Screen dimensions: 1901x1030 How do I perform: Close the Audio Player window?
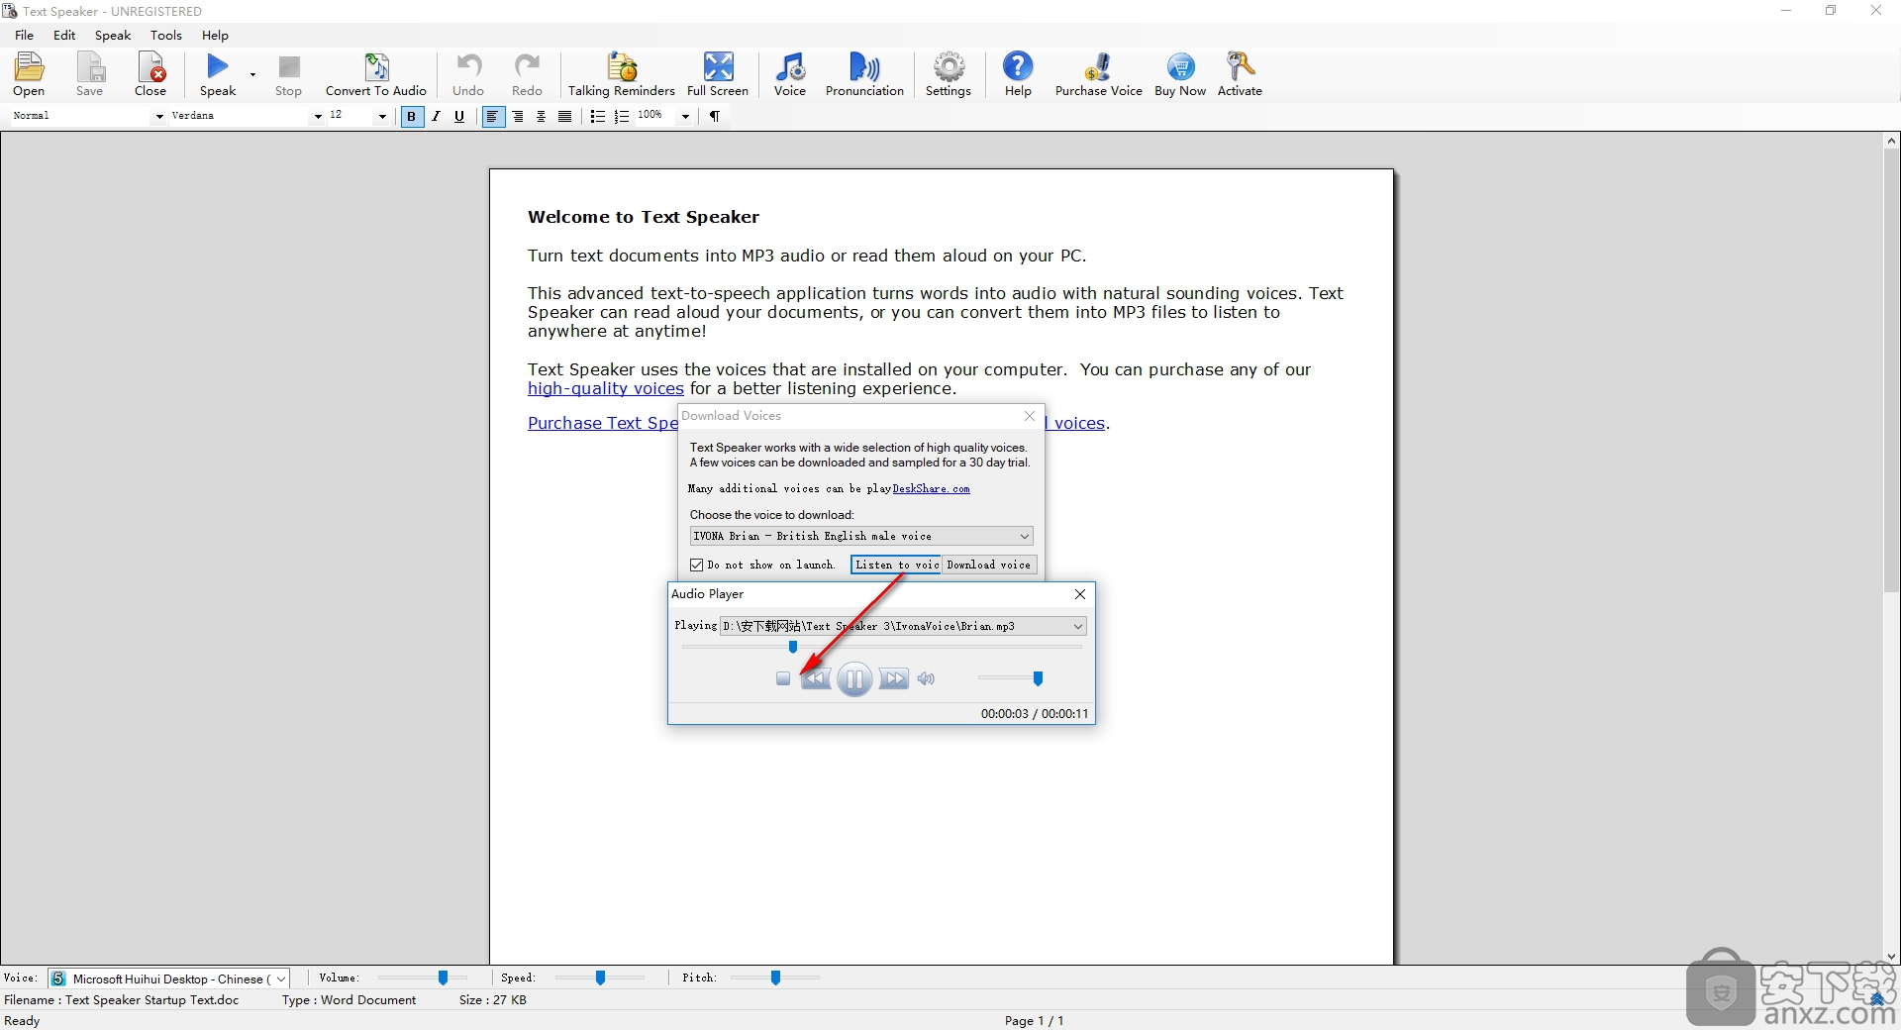tap(1080, 594)
